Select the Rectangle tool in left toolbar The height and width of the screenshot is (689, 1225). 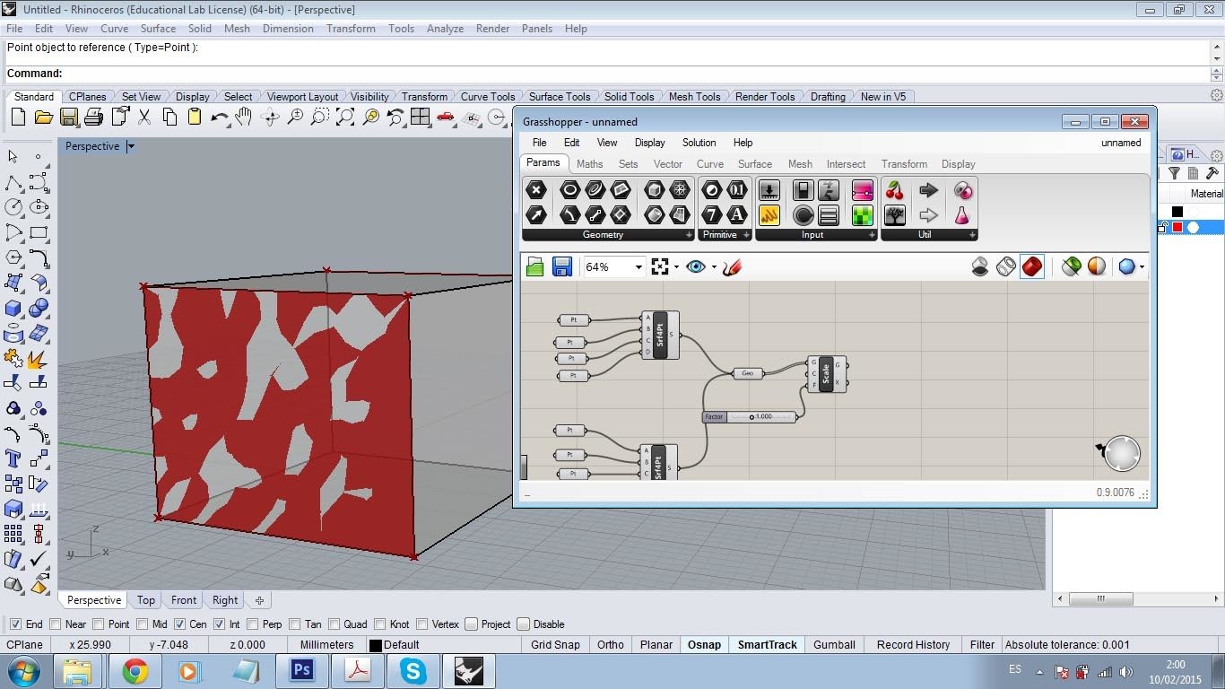[x=39, y=232]
